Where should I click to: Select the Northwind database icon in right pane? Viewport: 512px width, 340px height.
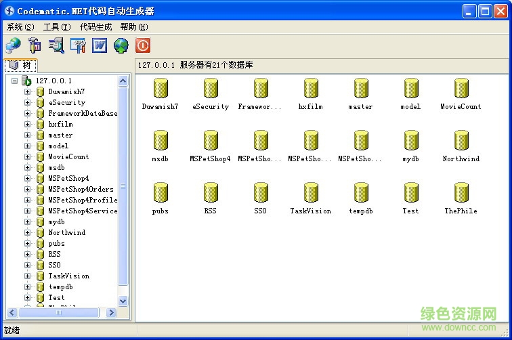(461, 140)
